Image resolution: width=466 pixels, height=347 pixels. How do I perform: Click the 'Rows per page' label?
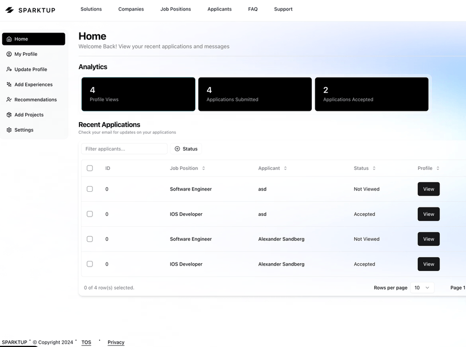391,287
